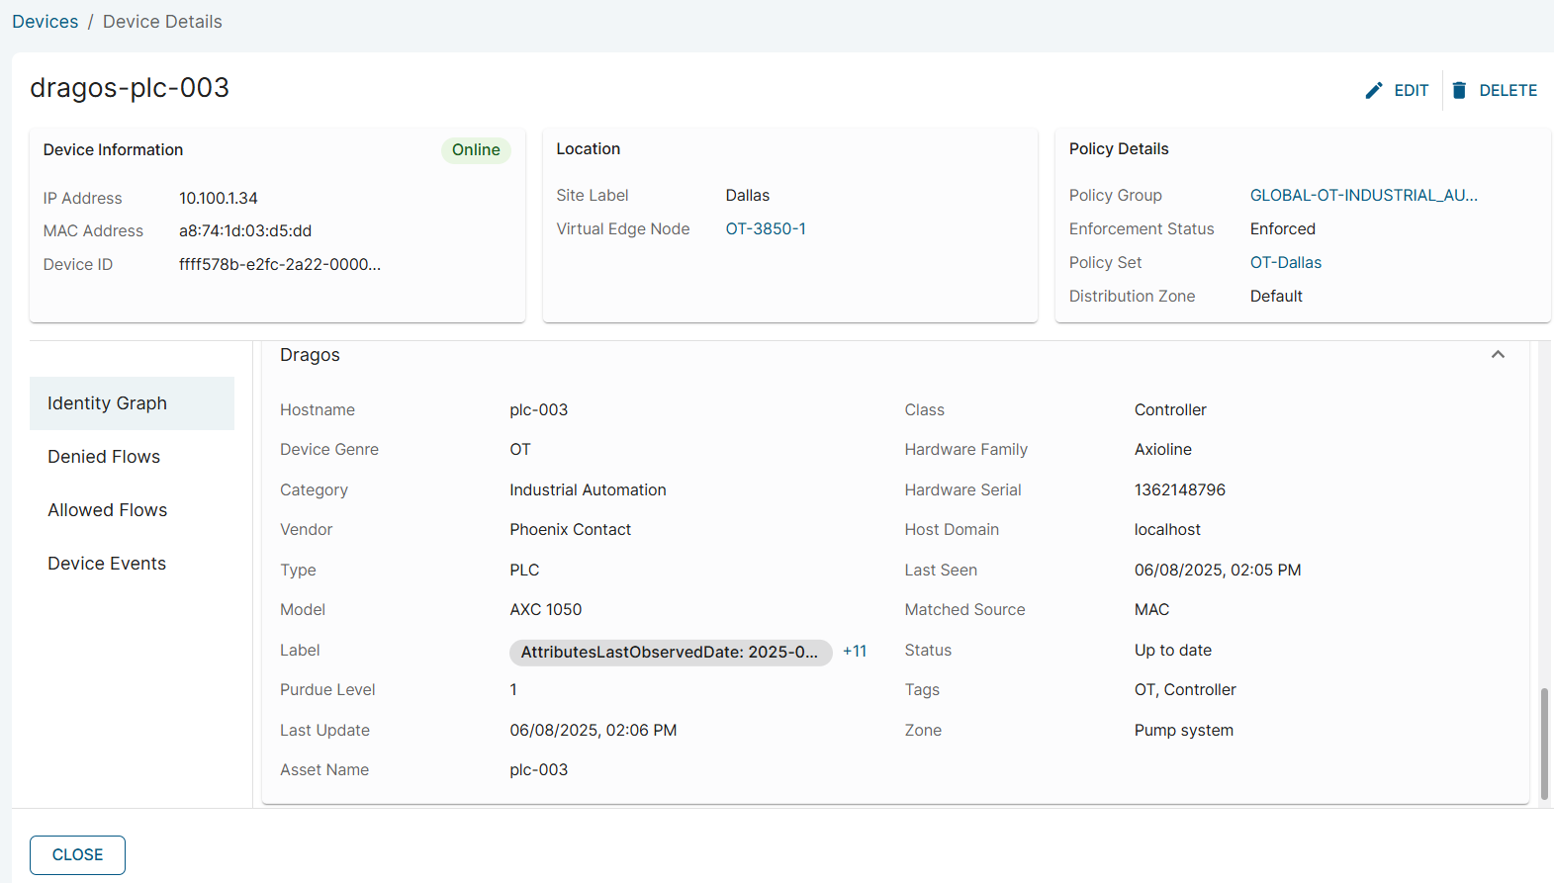
Task: Expand the +11 additional labels
Action: 855,652
